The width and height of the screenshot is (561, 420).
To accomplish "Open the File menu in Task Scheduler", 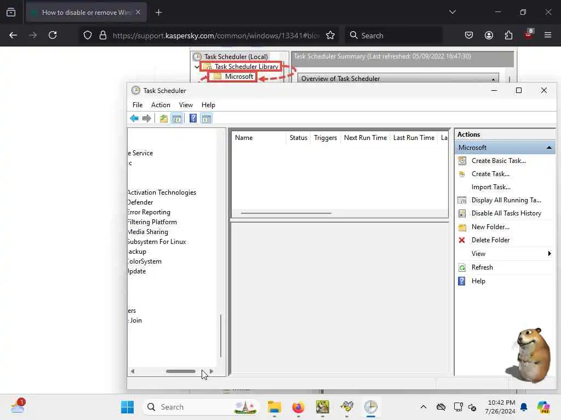I will click(138, 104).
